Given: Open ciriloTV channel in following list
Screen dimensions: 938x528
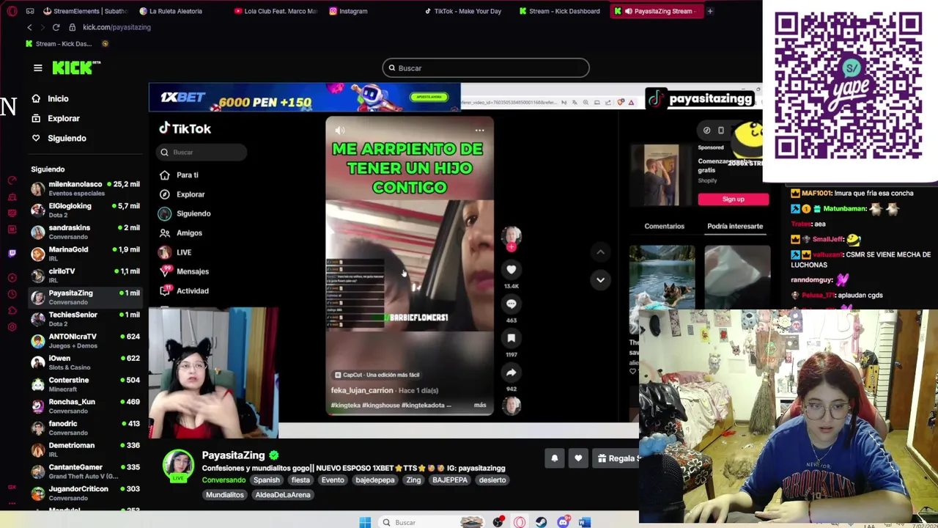Looking at the screenshot, I should (85, 275).
